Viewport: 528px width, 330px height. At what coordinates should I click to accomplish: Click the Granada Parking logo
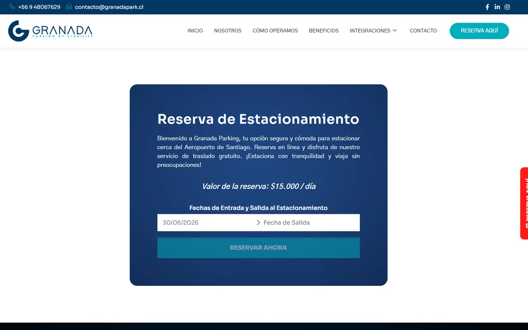(50, 31)
